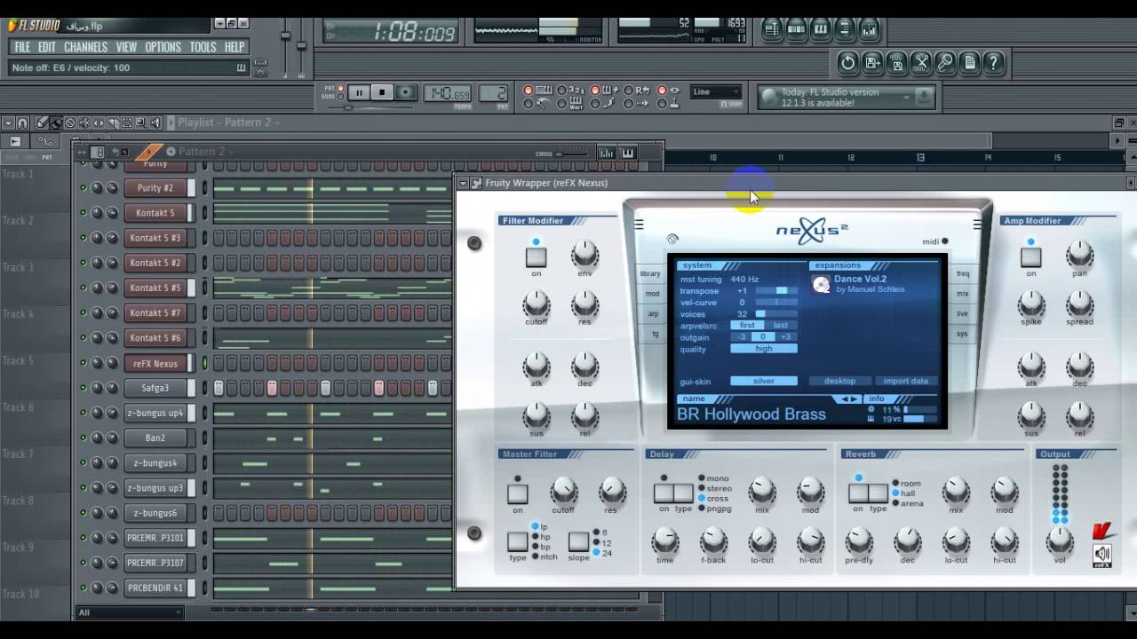
Task: Pause playback with the pause button
Action: click(x=359, y=92)
